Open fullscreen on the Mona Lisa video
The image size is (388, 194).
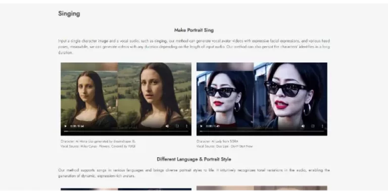(x=177, y=126)
